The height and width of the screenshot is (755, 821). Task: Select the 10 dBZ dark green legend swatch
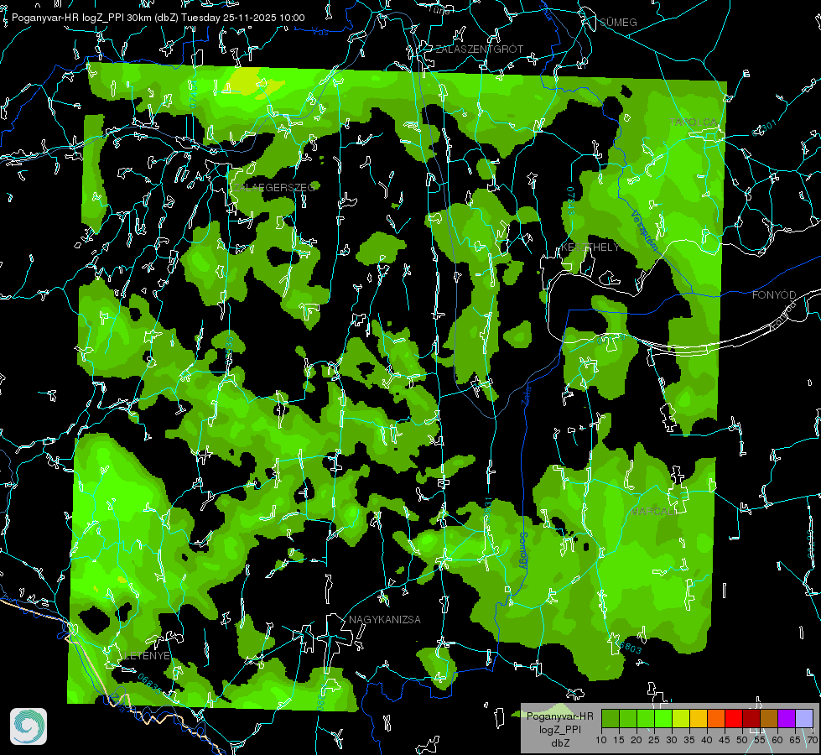(x=610, y=718)
